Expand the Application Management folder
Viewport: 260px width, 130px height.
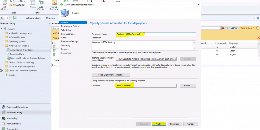(3, 33)
